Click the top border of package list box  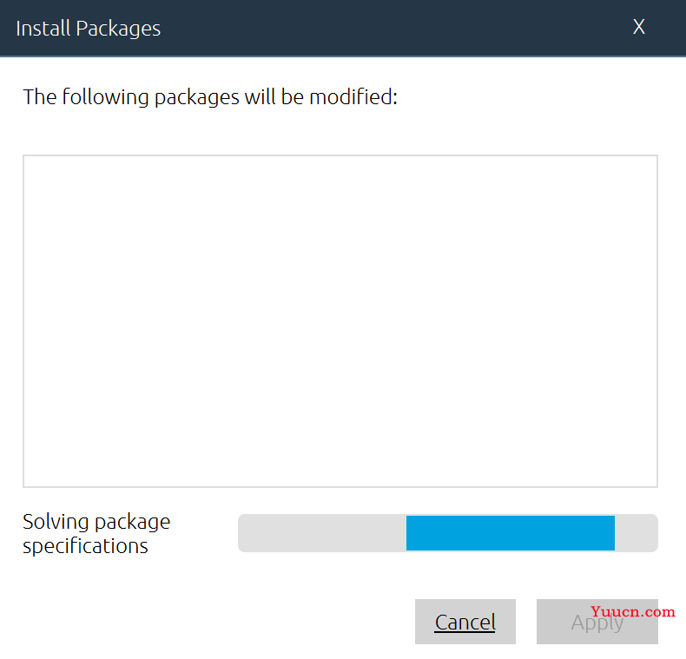340,155
